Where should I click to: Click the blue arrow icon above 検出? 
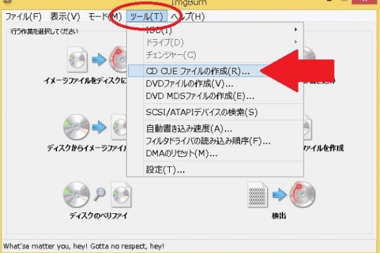click(279, 194)
